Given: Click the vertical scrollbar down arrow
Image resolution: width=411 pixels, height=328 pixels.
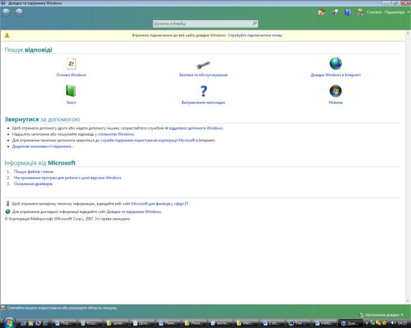Looking at the screenshot, I should [x=408, y=301].
